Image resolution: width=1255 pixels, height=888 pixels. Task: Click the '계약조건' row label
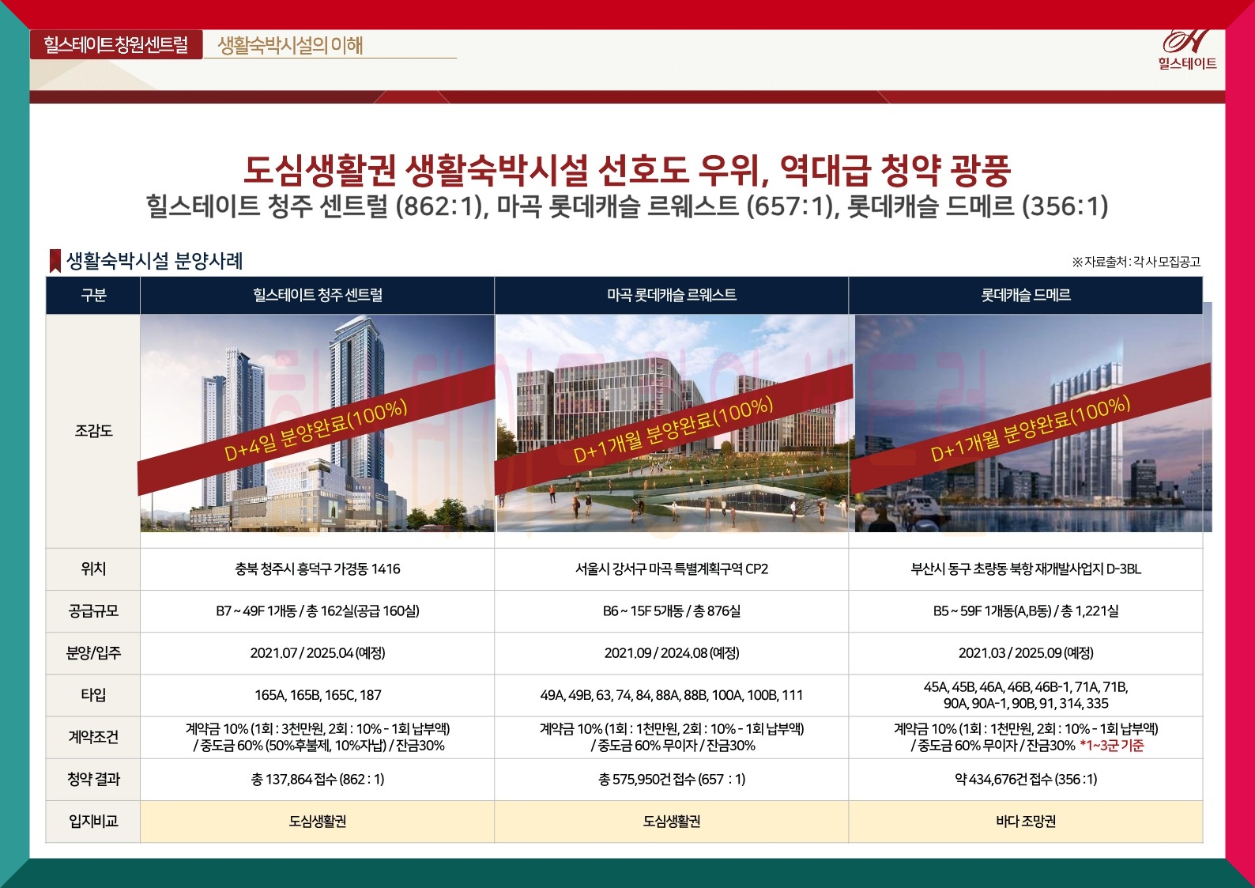click(93, 737)
